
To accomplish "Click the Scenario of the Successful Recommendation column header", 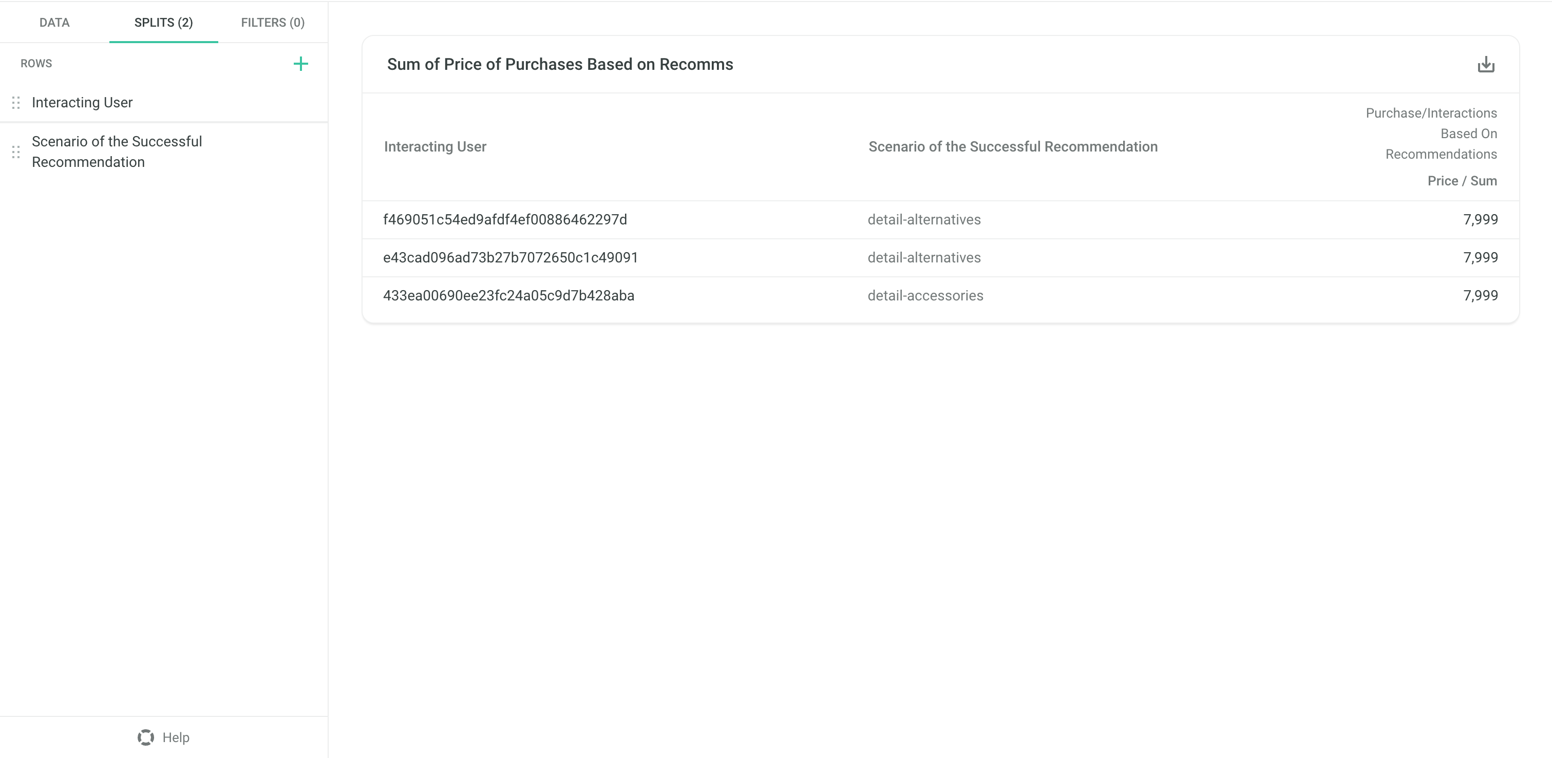I will pos(1013,146).
